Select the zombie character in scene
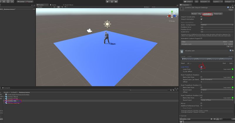 pos(107,38)
